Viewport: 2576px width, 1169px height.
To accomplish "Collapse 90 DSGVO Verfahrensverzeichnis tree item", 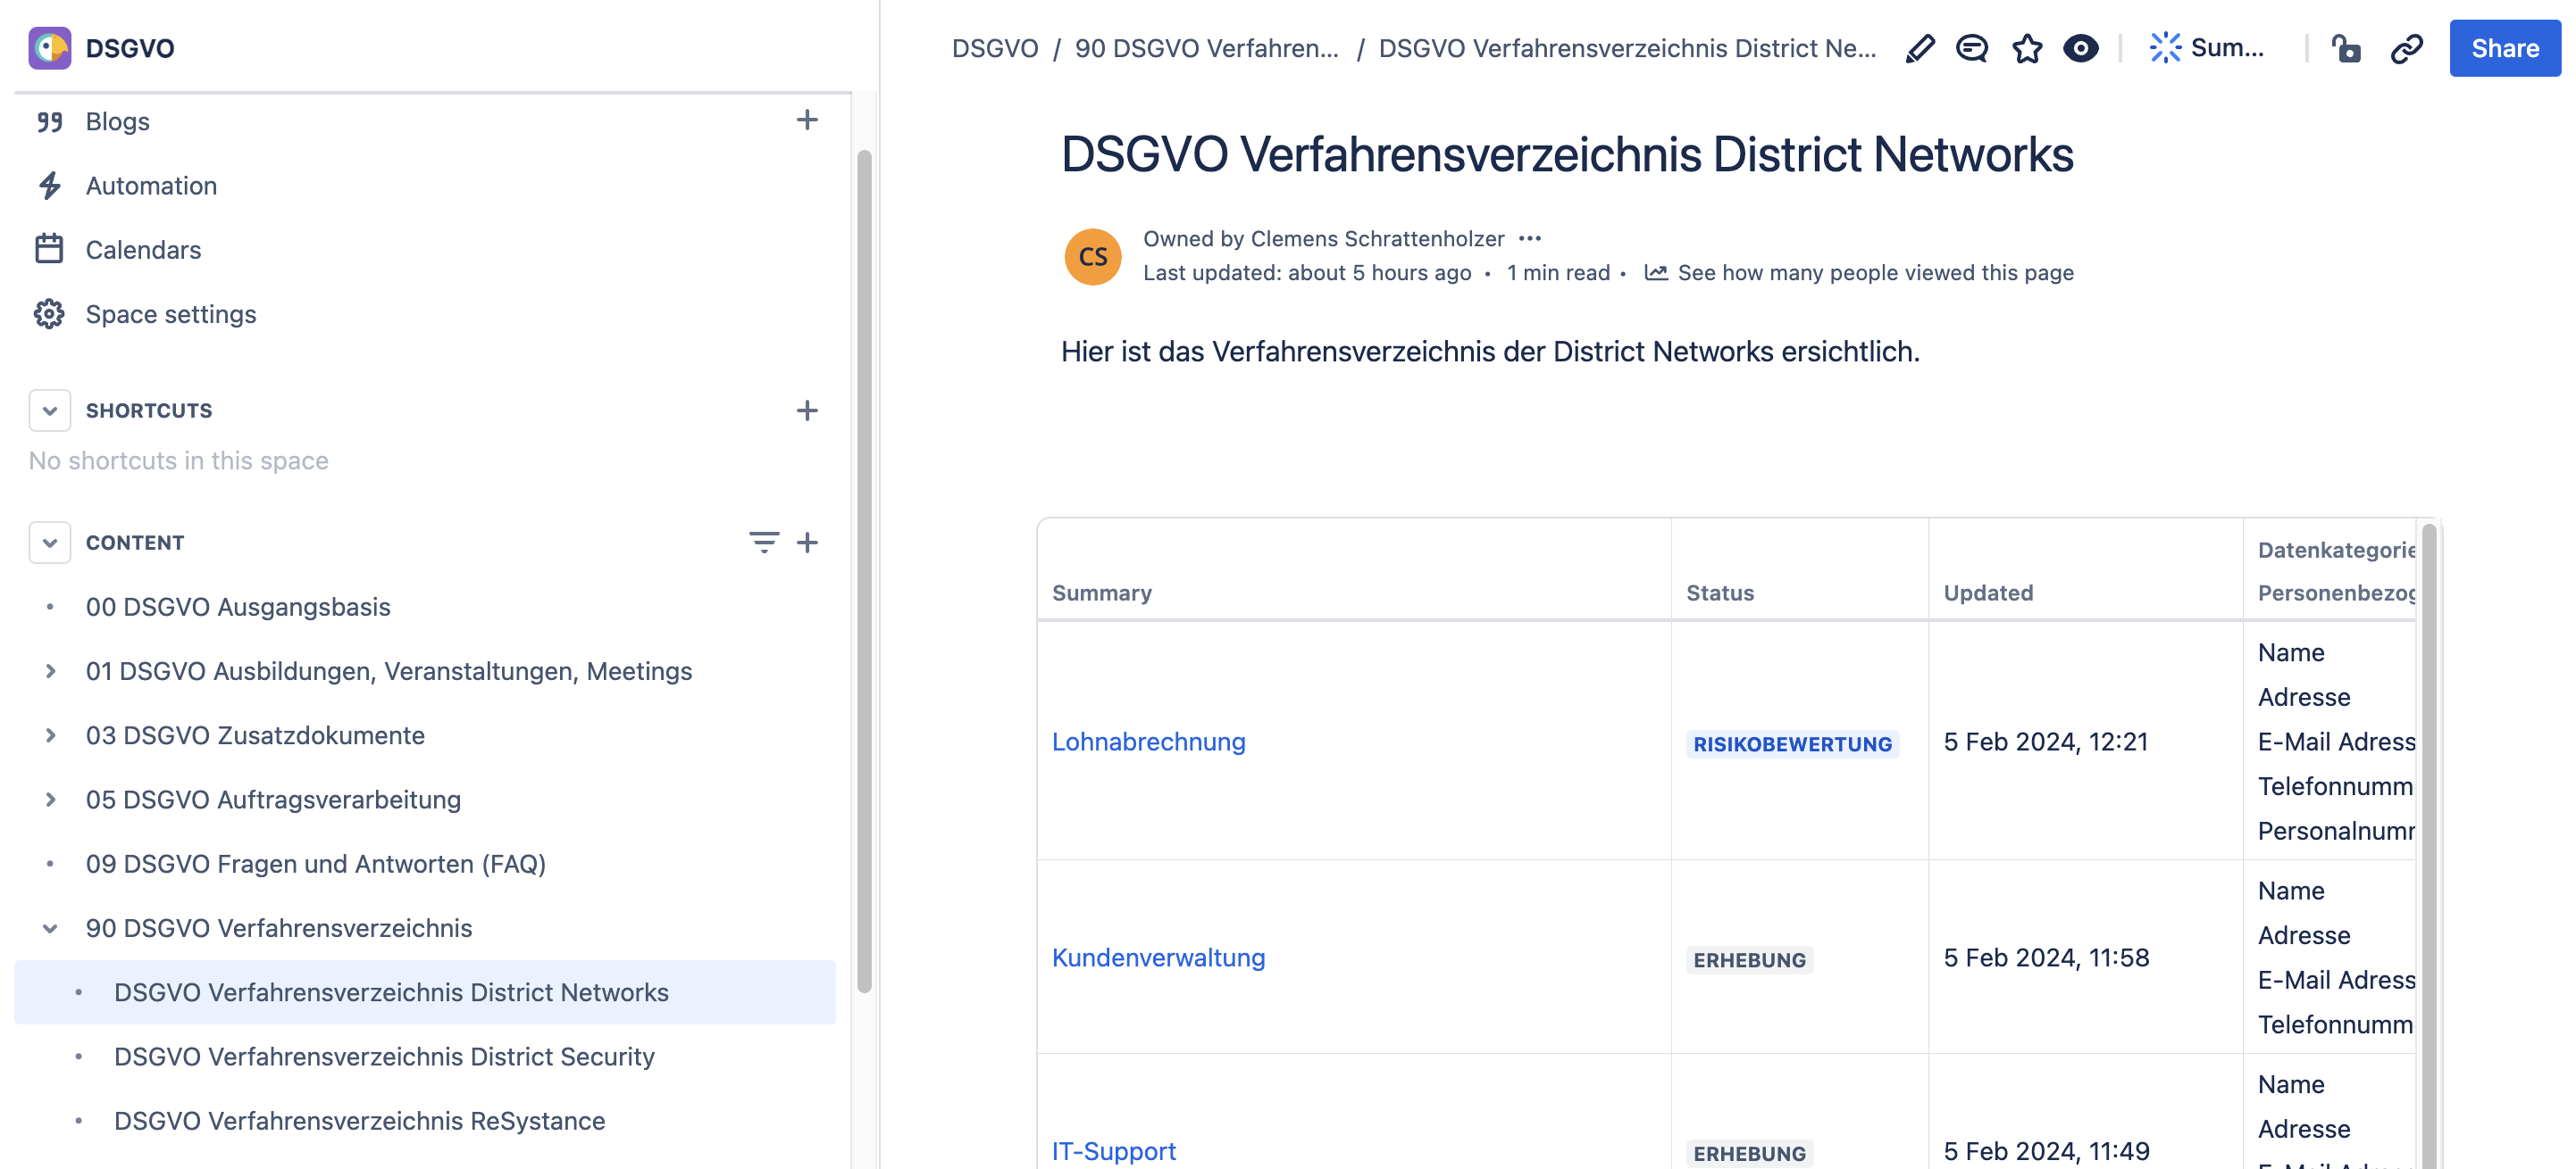I will click(x=49, y=928).
